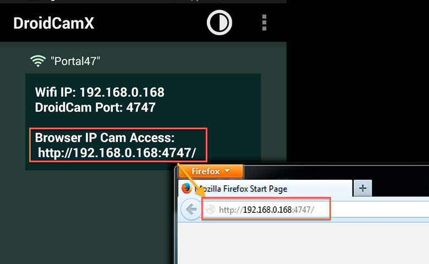The height and width of the screenshot is (264, 429).
Task: Open the three-dot overflow menu
Action: click(264, 23)
